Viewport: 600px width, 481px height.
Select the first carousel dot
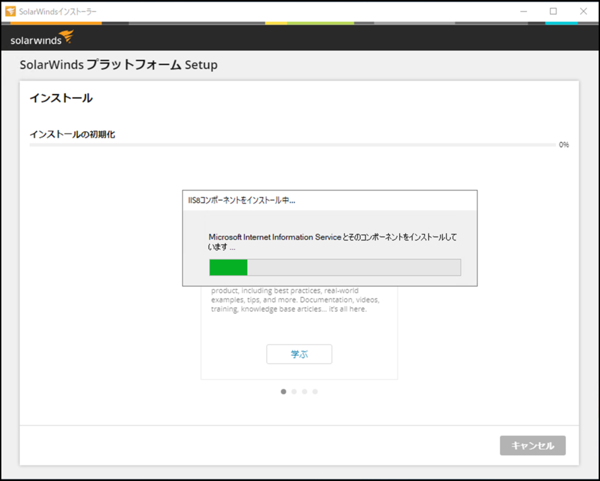click(x=284, y=391)
